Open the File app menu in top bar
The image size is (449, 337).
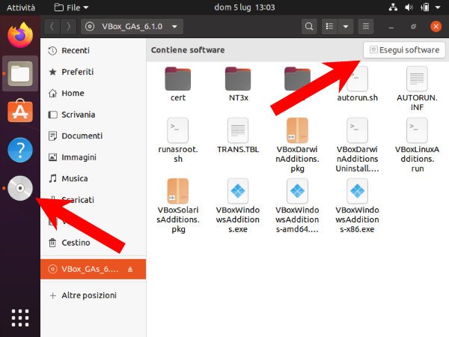71,7
